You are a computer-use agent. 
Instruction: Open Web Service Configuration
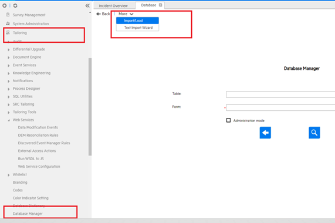coord(39,167)
